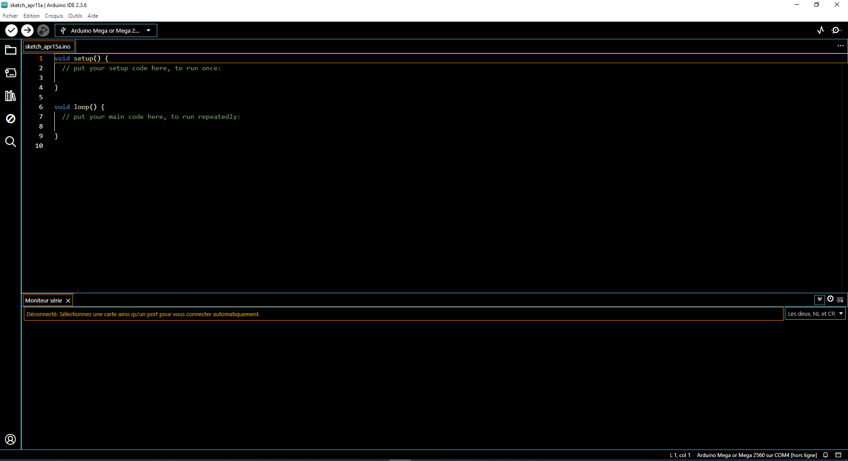
Task: Toggle the bottom panel from status bar
Action: point(838,455)
